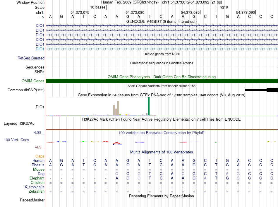This screenshot has height=207, width=278.
Task: Click the 100 Vert. Cons track label
Action: pyautogui.click(x=16, y=140)
